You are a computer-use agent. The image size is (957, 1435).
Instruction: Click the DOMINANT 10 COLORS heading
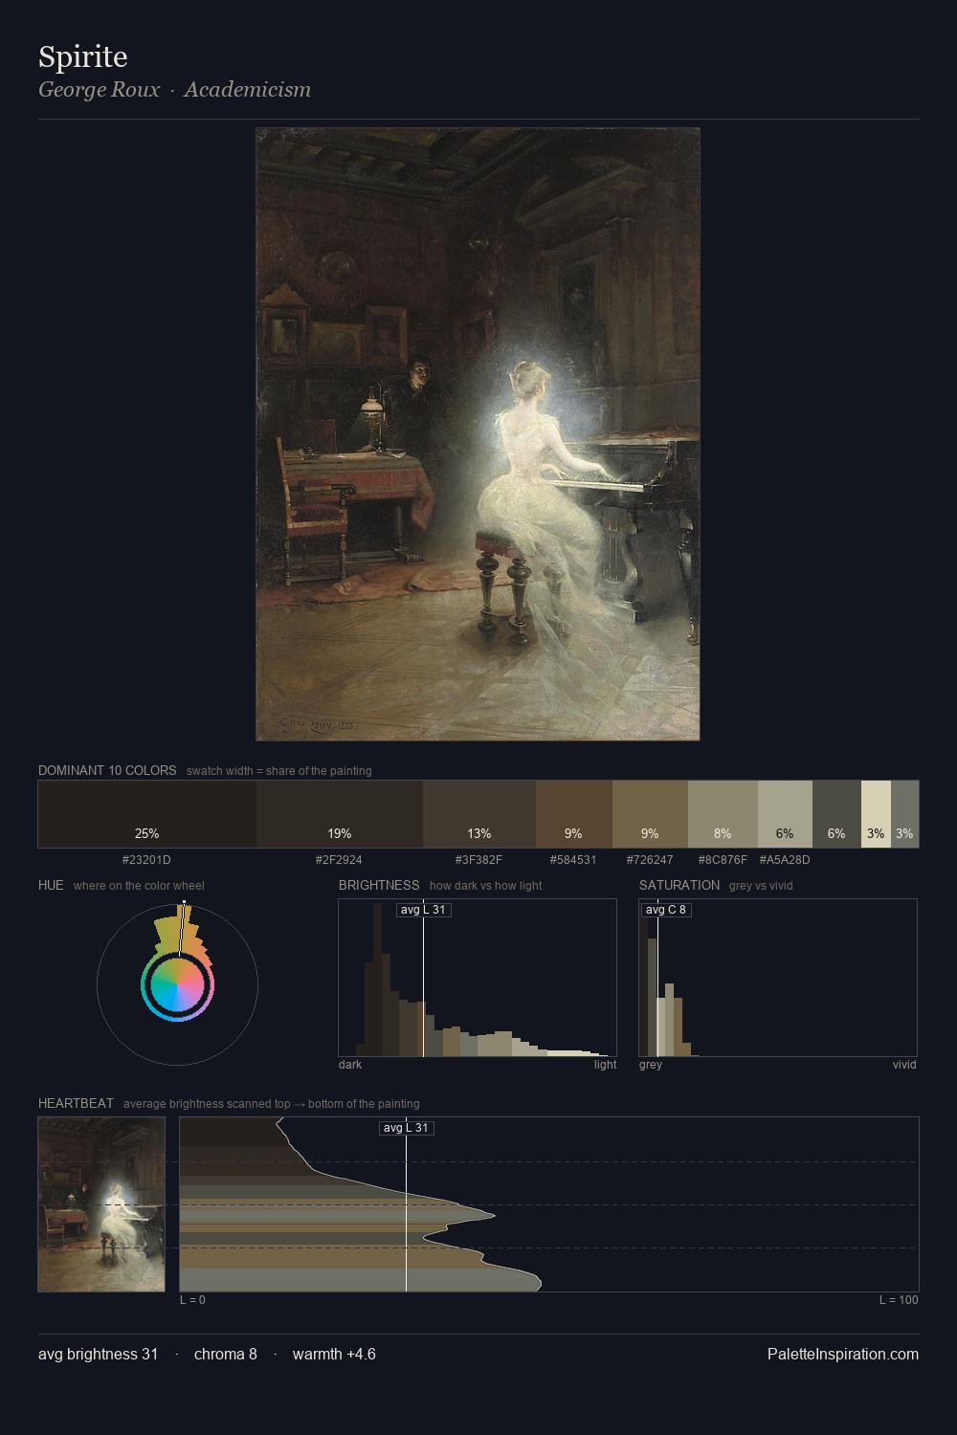107,770
